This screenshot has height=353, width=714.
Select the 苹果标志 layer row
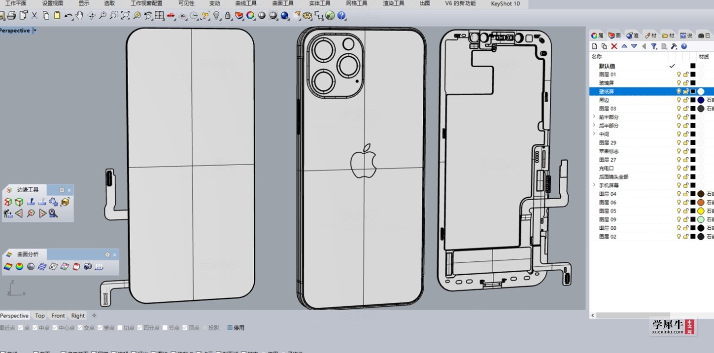(651, 151)
